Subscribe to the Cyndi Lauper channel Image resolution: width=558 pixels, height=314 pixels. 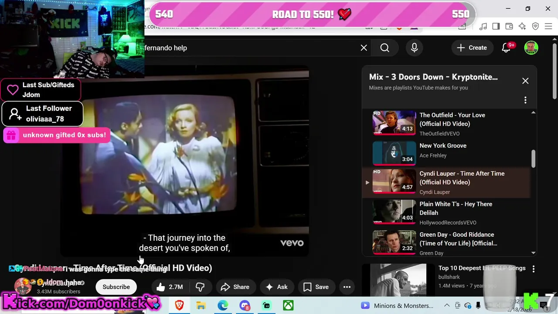click(x=116, y=287)
